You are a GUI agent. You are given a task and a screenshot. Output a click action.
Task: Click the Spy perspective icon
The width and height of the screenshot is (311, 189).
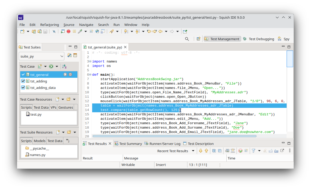tap(283, 39)
